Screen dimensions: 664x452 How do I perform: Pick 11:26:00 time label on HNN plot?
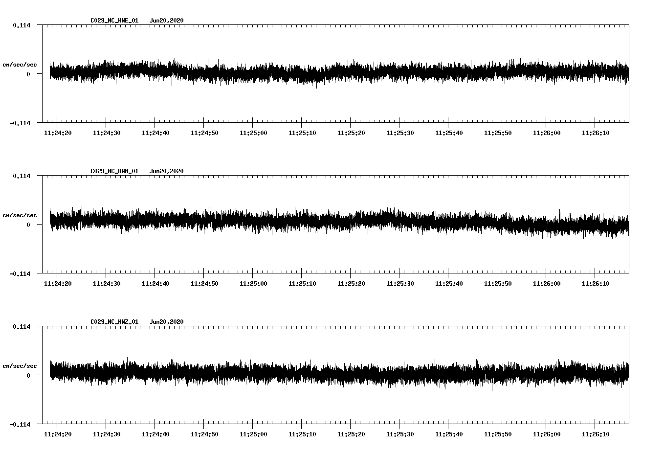pos(547,284)
